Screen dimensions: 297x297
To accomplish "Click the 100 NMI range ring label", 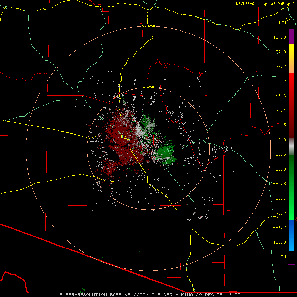I will (x=148, y=26).
